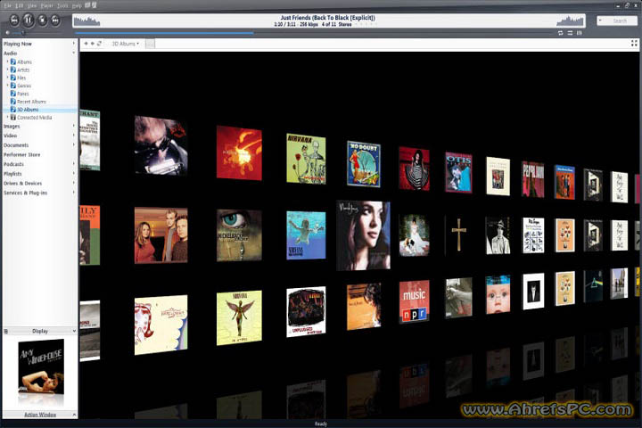Select 3D Albums in the tree

pyautogui.click(x=28, y=110)
